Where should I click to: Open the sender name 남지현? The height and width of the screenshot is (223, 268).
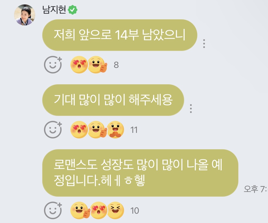(54, 10)
